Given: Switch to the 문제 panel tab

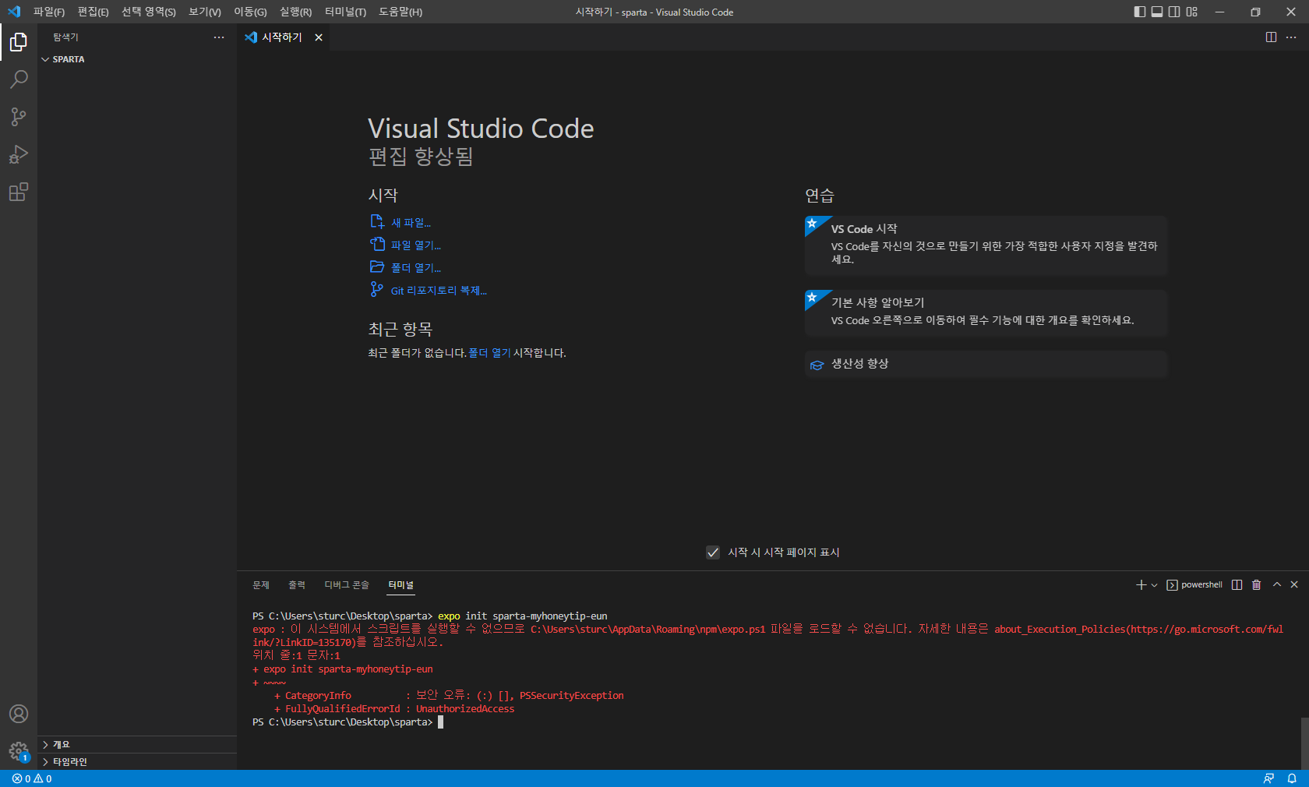Looking at the screenshot, I should point(261,585).
